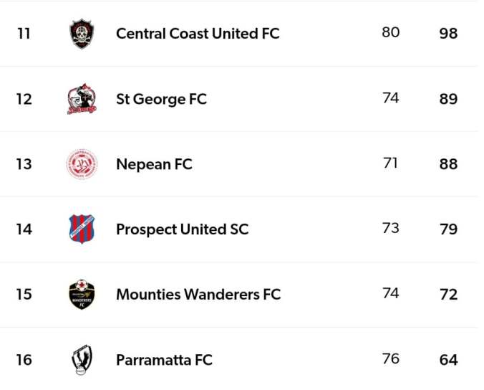Viewport: 484px width, 390px height.
Task: Open the Central Coast United FC team page
Action: tap(198, 34)
